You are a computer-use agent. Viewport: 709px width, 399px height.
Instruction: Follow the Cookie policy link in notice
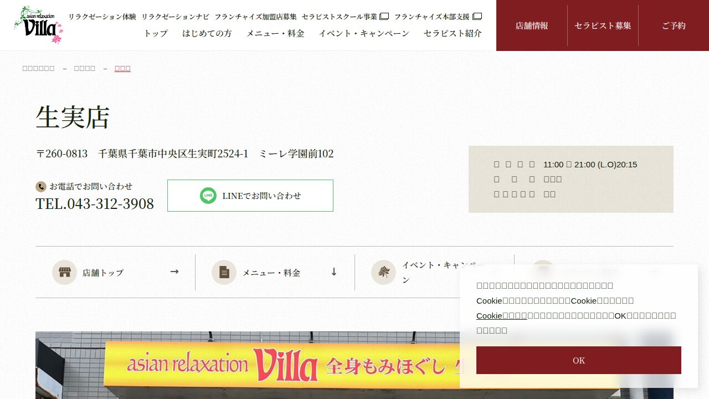[x=501, y=315]
